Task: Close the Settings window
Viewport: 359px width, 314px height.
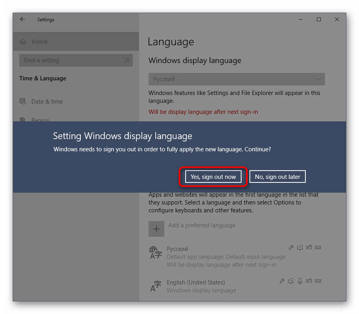Action: coord(337,19)
